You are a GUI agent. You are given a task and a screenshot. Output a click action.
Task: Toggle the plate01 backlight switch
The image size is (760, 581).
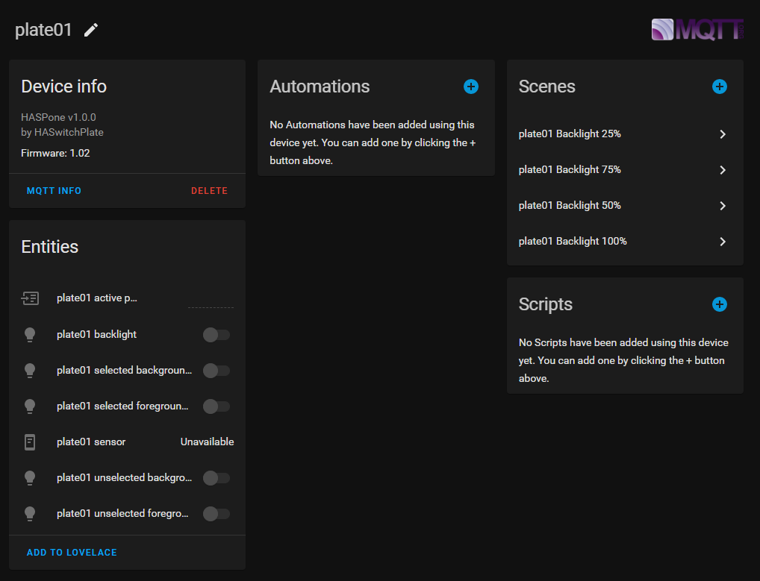(217, 335)
